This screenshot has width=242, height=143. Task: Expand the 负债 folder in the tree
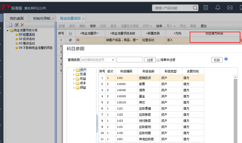tap(74, 74)
